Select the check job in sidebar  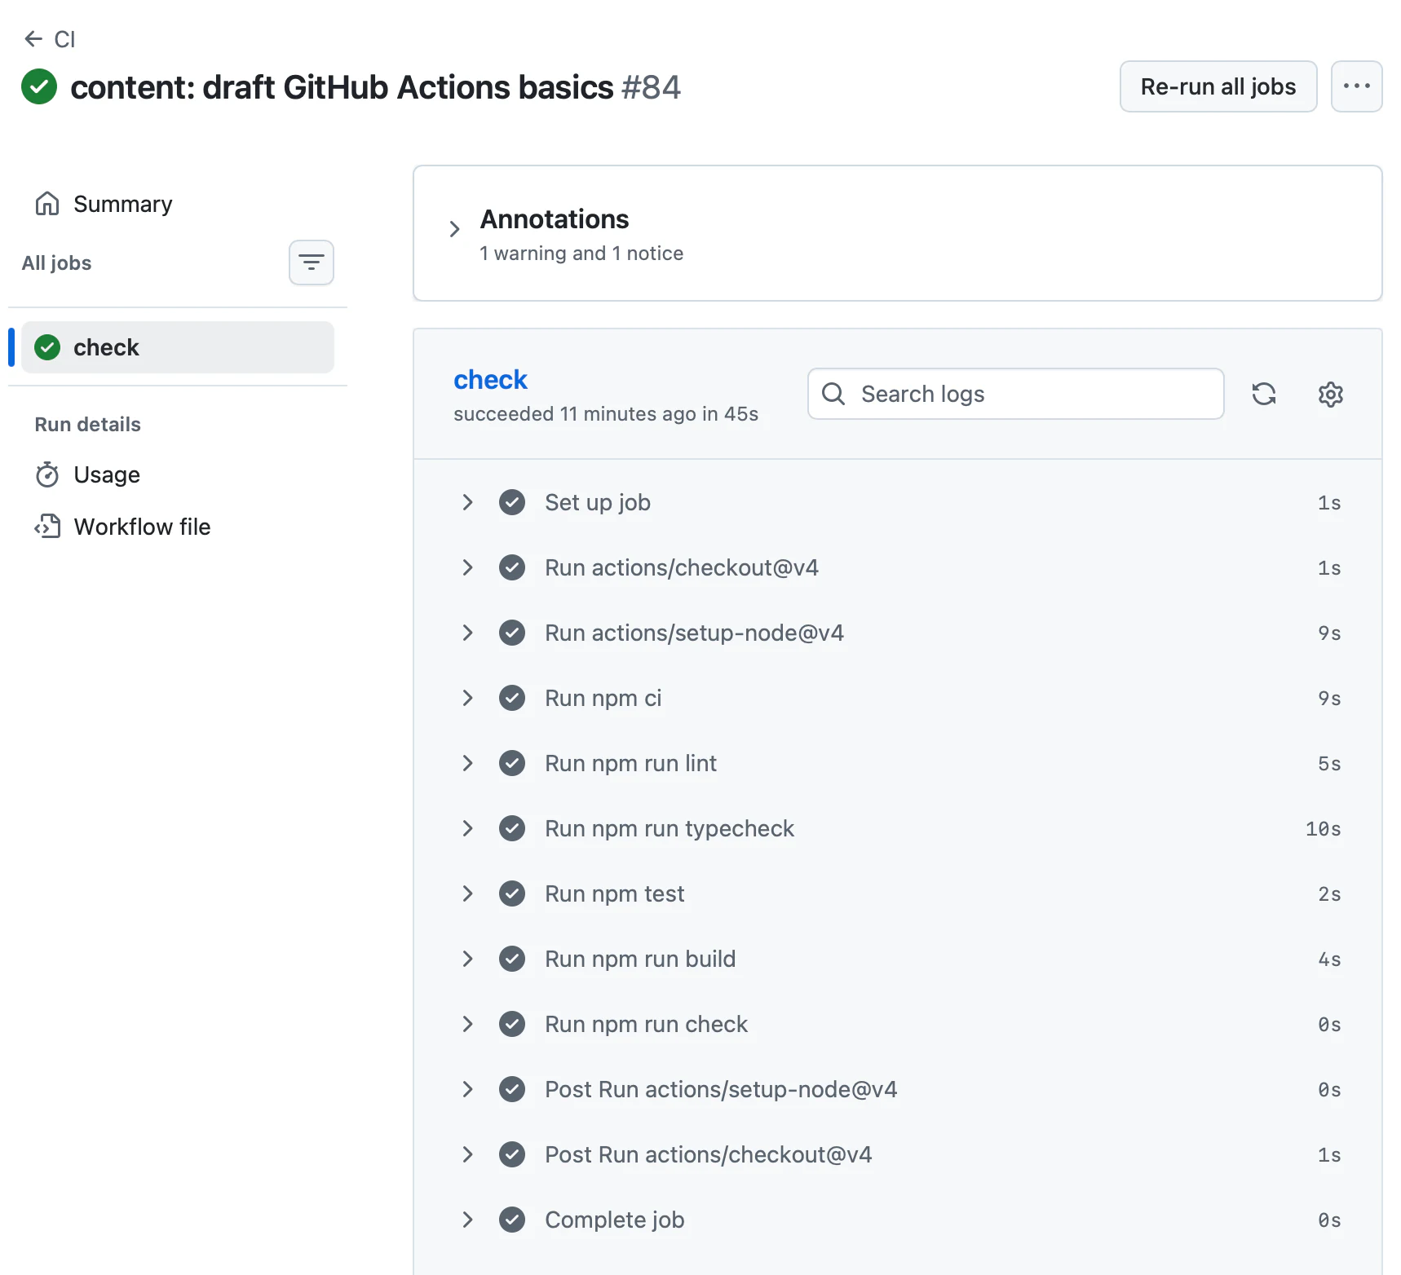178,347
